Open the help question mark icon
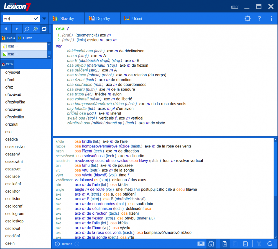This screenshot has height=249, width=278. [x=259, y=19]
